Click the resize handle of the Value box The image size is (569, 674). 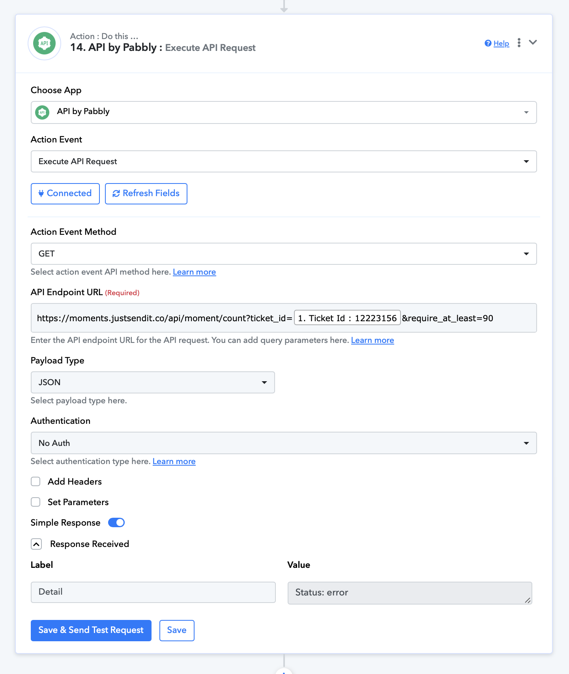528,600
